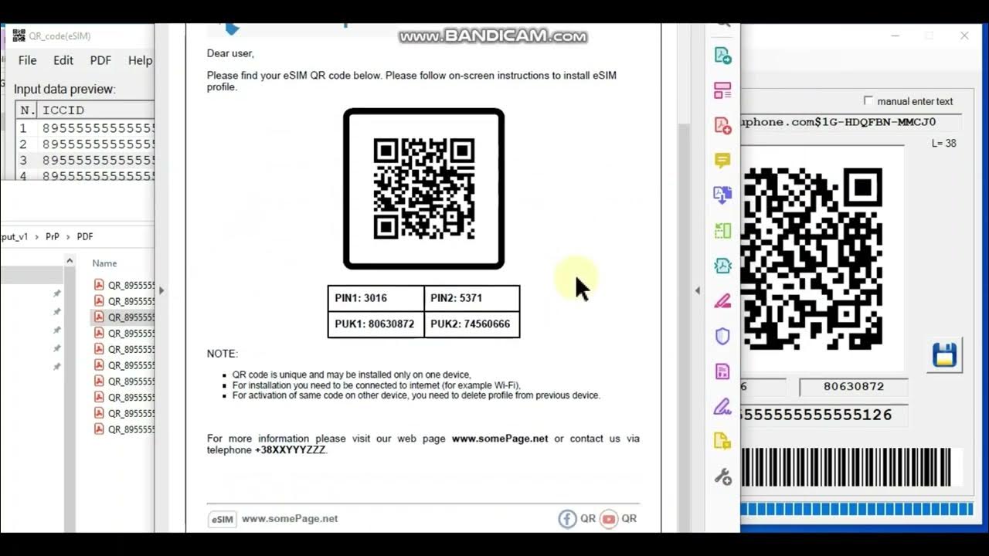Select row 1 in Input data preview

point(85,128)
